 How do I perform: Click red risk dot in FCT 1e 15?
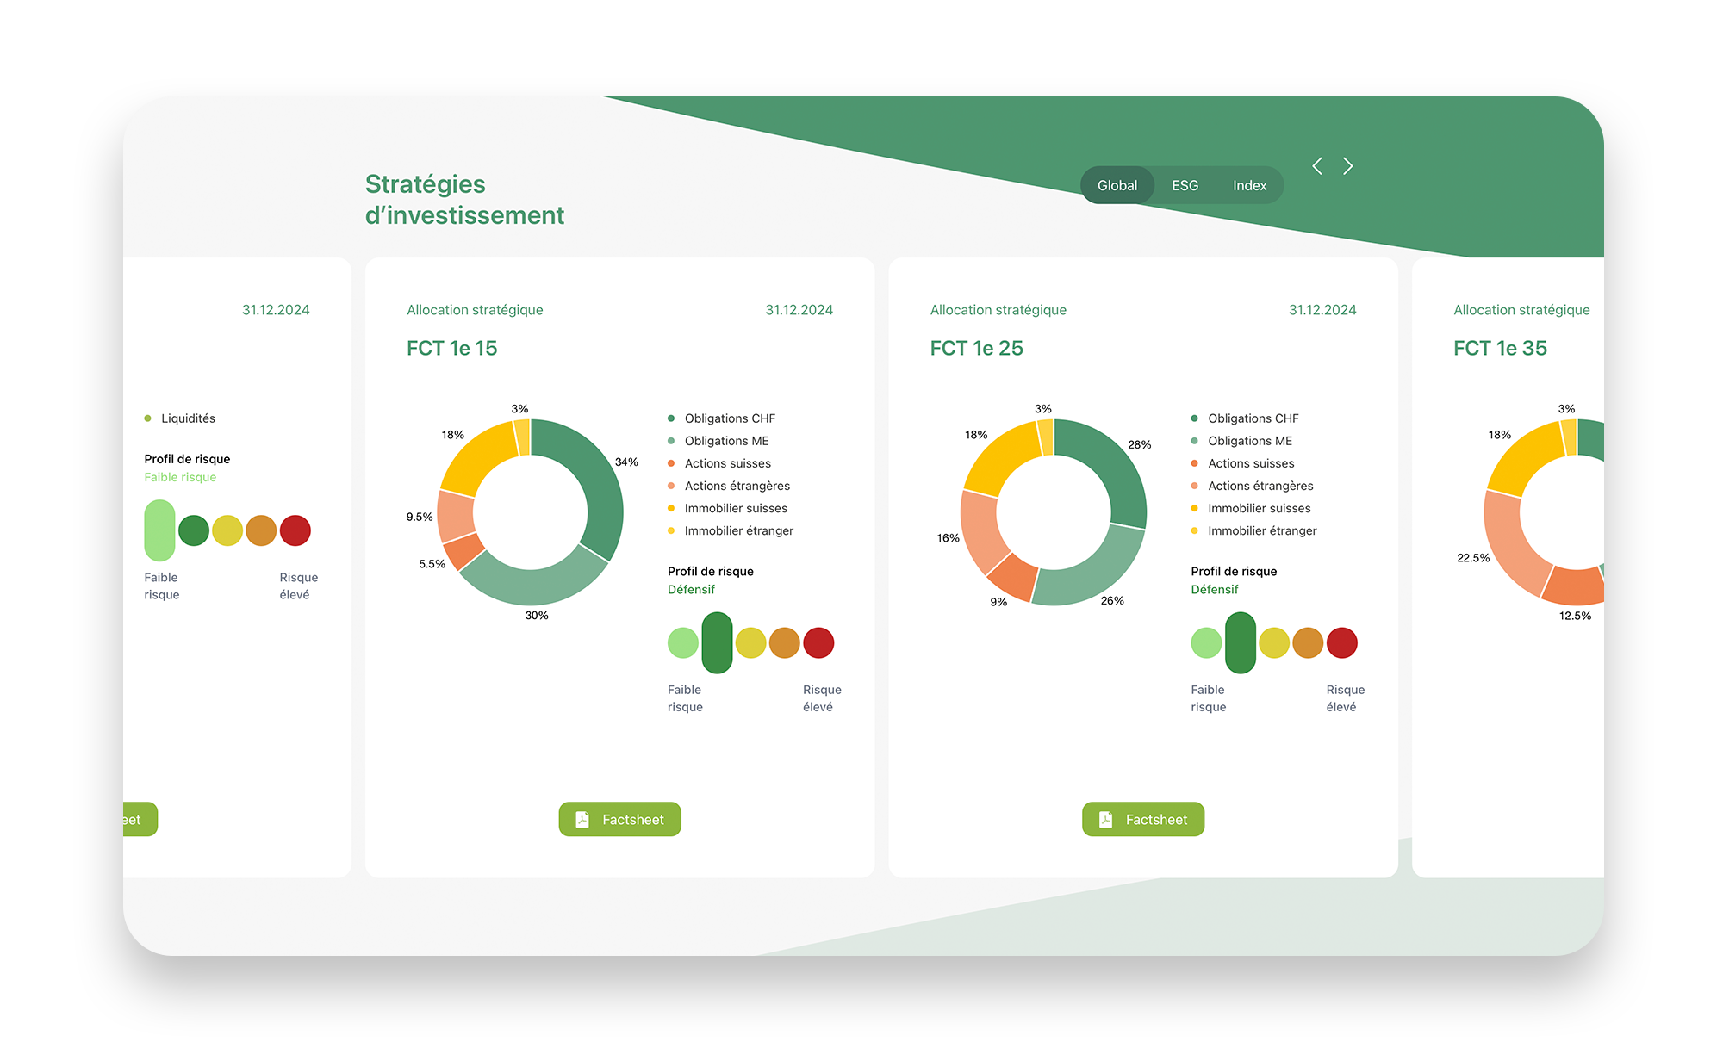pyautogui.click(x=818, y=643)
